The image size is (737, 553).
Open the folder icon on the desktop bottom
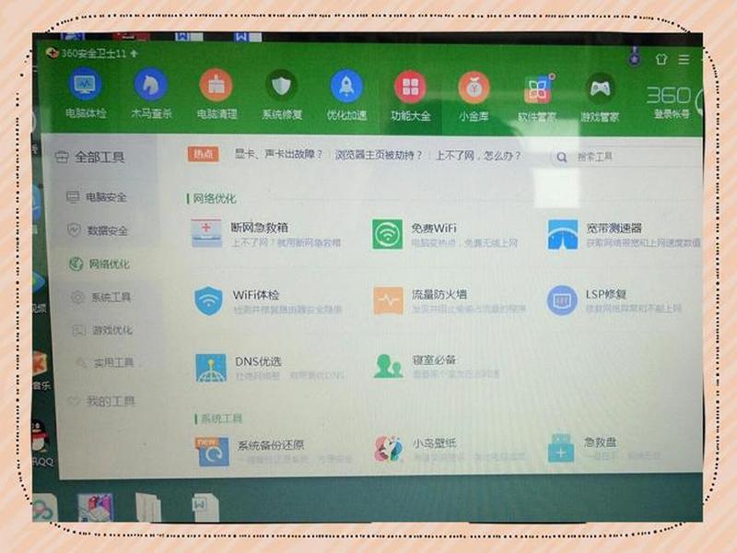click(x=148, y=507)
